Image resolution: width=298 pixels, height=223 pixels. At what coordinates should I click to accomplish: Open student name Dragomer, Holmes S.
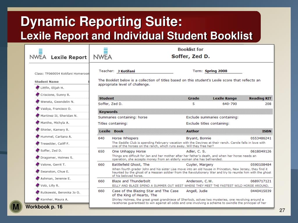[57, 158]
